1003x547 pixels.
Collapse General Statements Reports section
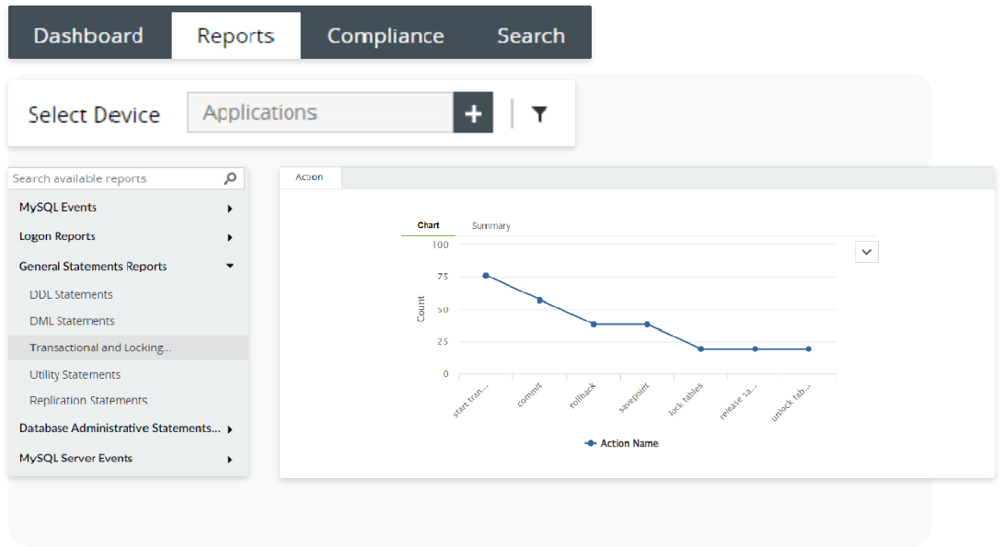[229, 267]
